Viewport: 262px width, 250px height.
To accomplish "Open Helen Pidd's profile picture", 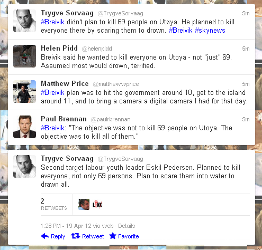I will pos(24,56).
